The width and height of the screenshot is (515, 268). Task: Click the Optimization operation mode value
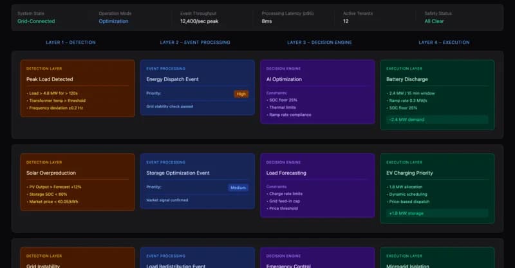pos(113,21)
